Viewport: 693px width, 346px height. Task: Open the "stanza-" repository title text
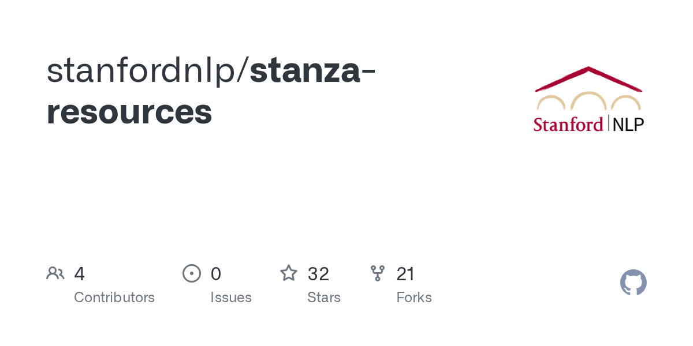click(x=312, y=70)
